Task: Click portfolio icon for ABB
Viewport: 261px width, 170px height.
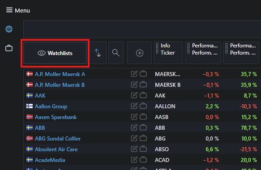Action: [x=143, y=127]
